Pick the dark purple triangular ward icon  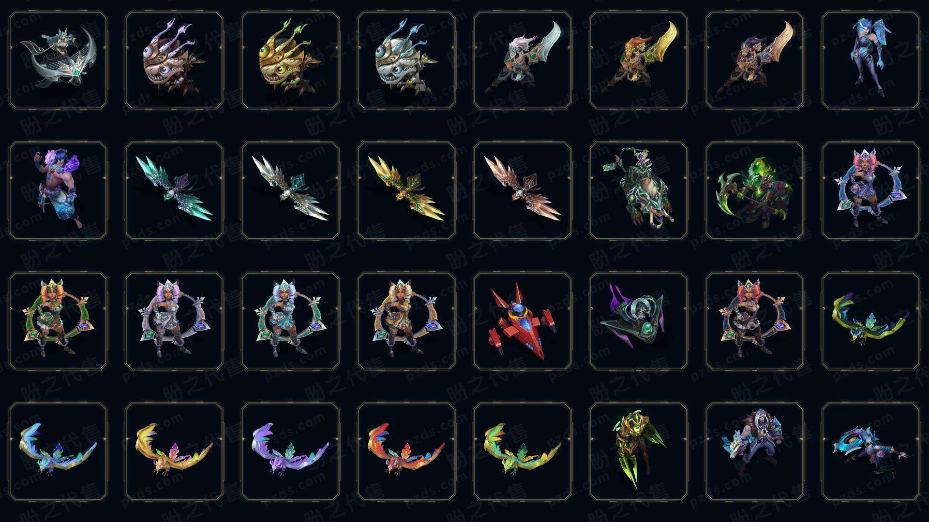[x=639, y=321]
